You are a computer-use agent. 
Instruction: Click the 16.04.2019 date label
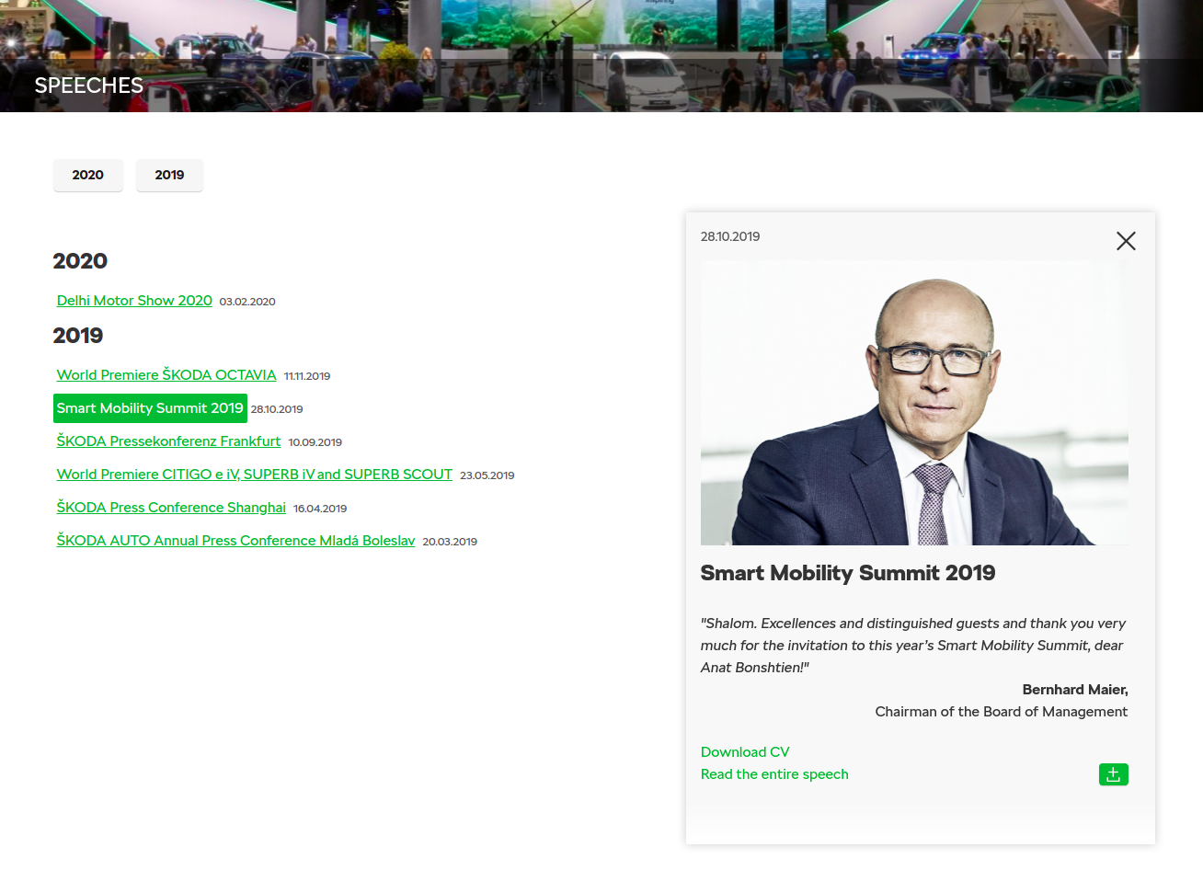(320, 509)
